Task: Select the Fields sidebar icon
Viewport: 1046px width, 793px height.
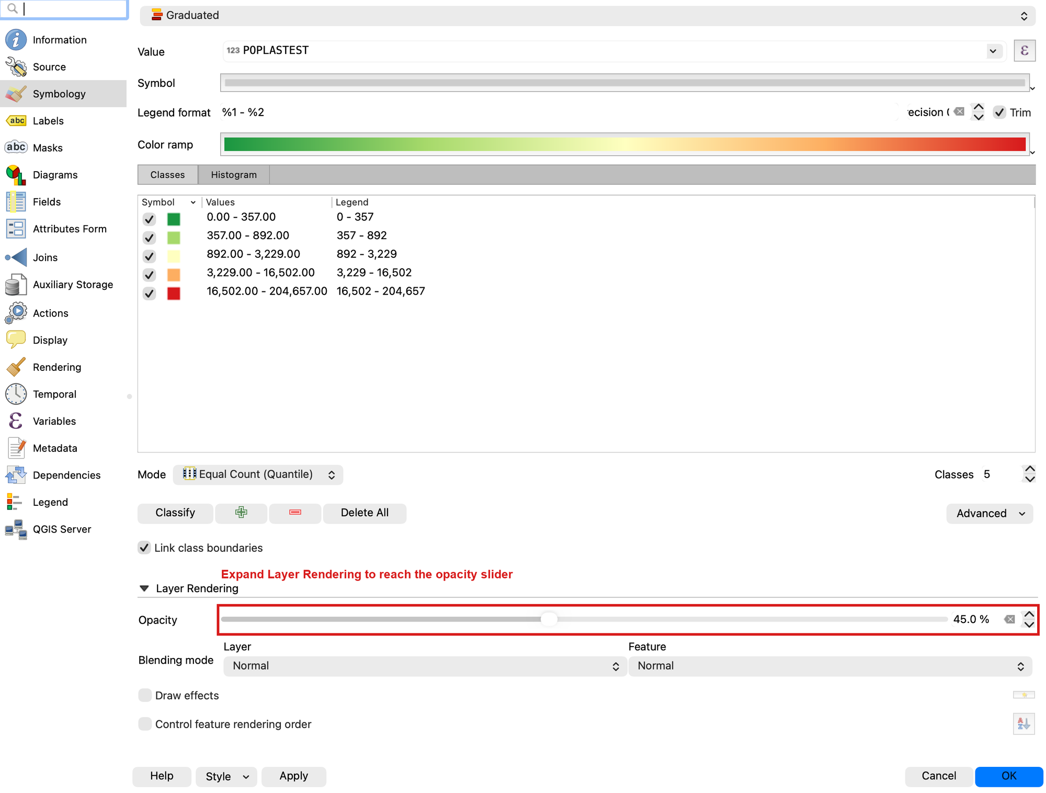Action: click(16, 202)
